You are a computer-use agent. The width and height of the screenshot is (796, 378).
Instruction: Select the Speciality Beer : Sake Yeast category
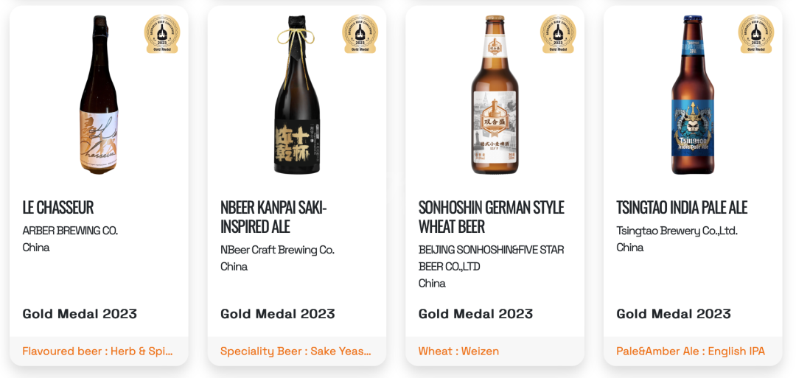(x=296, y=351)
